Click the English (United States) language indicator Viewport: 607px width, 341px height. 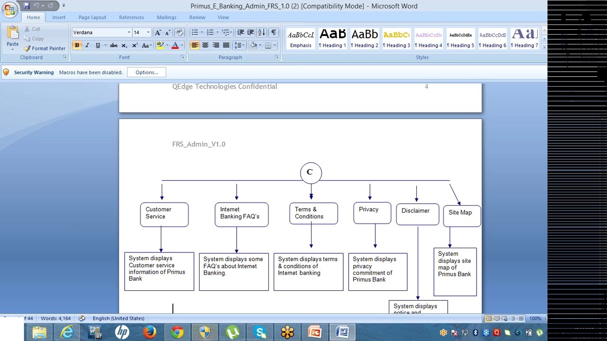[x=119, y=318]
